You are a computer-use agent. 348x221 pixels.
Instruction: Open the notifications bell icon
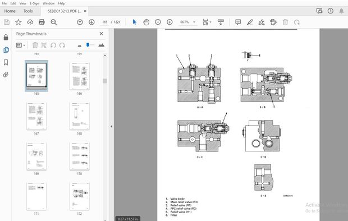click(x=341, y=11)
